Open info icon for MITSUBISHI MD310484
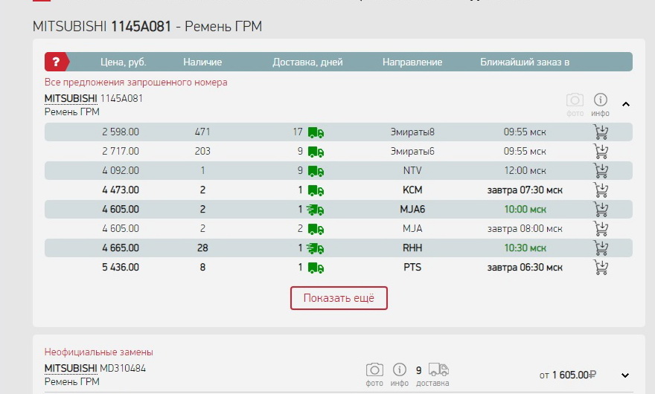655x394 pixels. (x=400, y=370)
